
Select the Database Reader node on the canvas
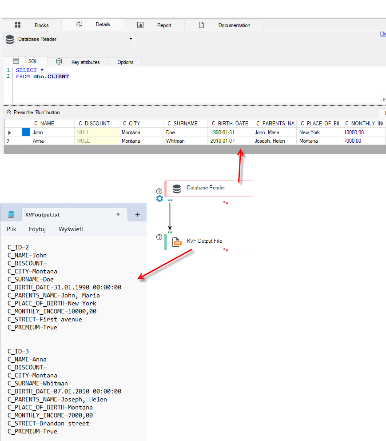coord(209,188)
